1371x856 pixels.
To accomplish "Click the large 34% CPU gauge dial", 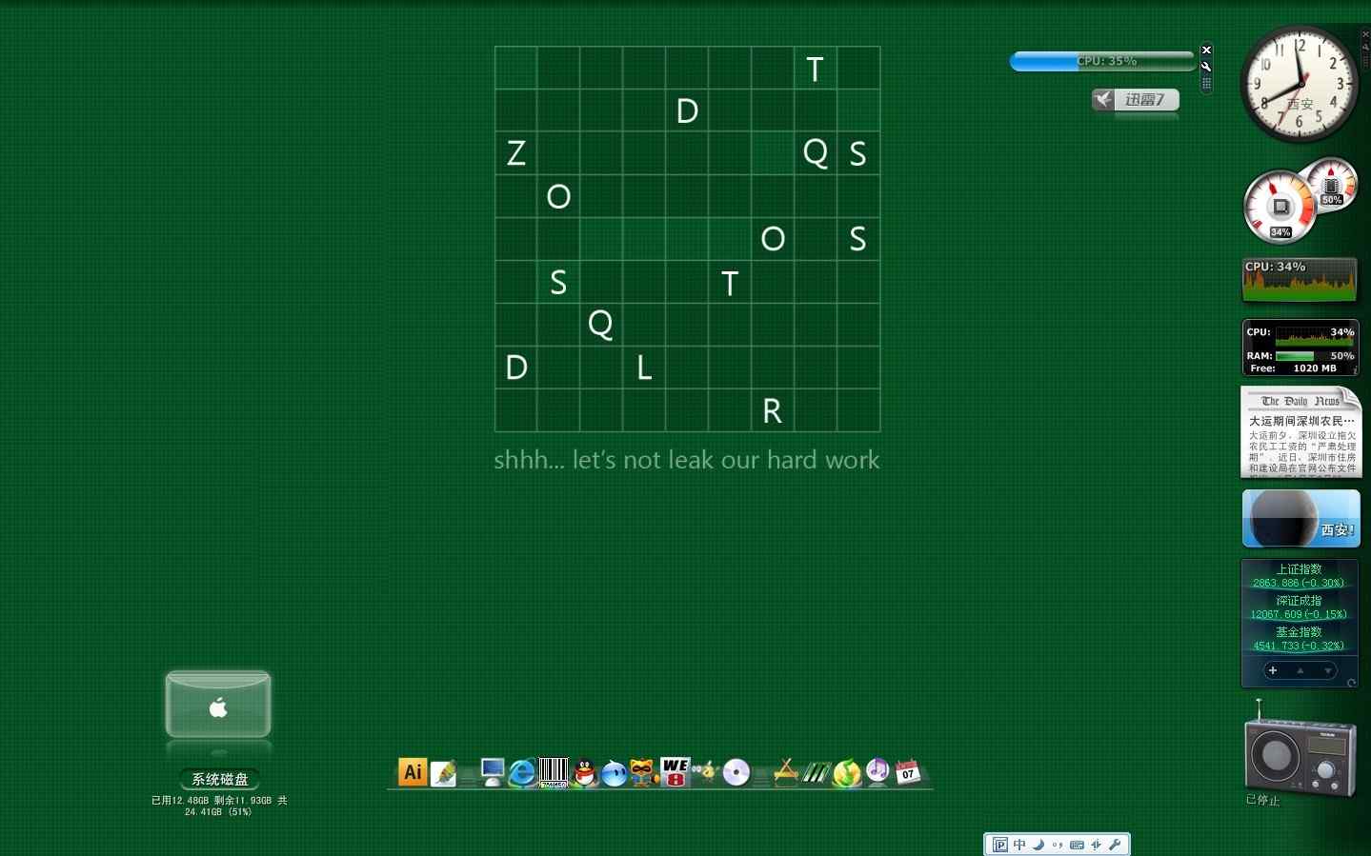I will click(x=1280, y=207).
